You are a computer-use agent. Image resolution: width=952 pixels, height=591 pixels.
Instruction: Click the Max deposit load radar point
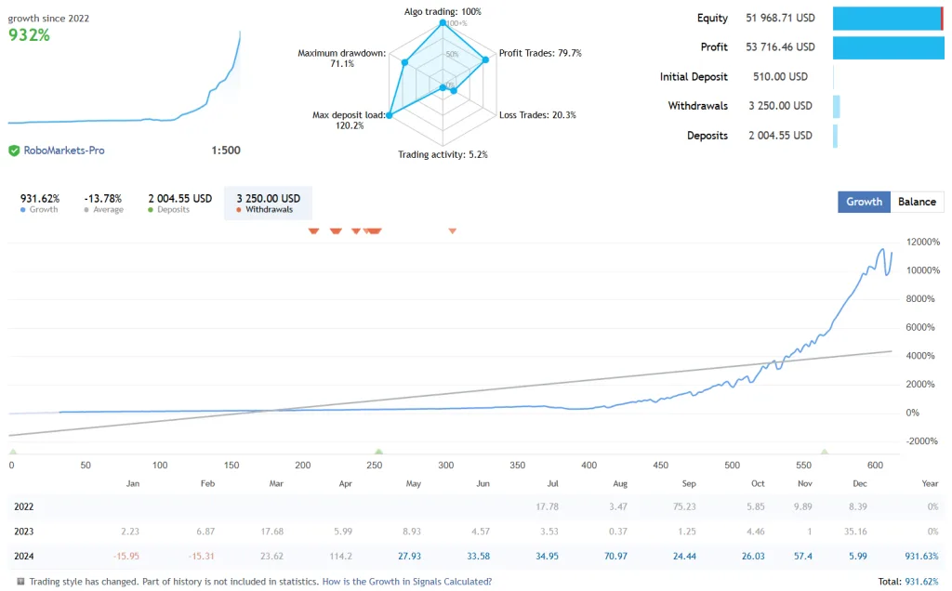pyautogui.click(x=388, y=114)
